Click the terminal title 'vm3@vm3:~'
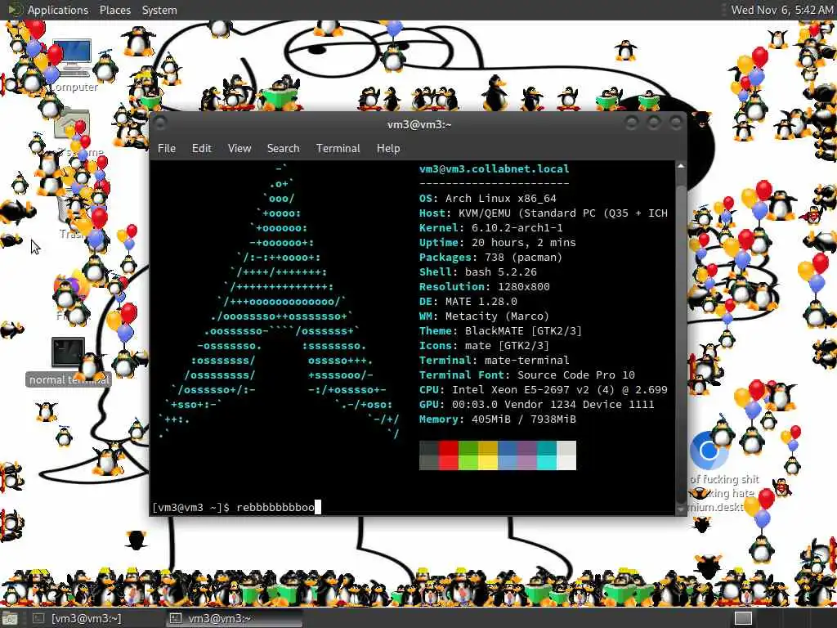 pos(419,124)
